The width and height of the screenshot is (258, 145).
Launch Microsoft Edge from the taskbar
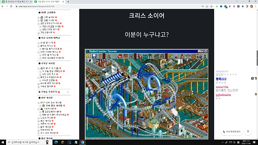[x=56, y=142]
